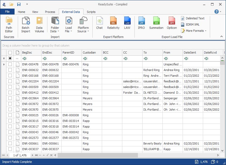Click the horizontal scrollbar right arrow
Screen dimensions: 226x165
[x=218, y=155]
